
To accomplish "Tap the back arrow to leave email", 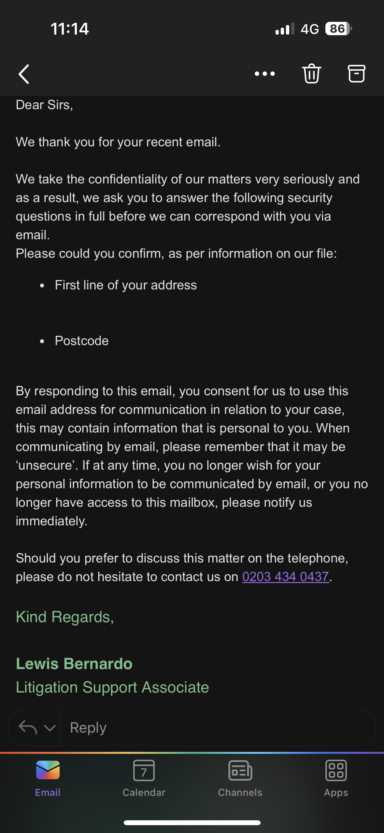I will coord(24,74).
